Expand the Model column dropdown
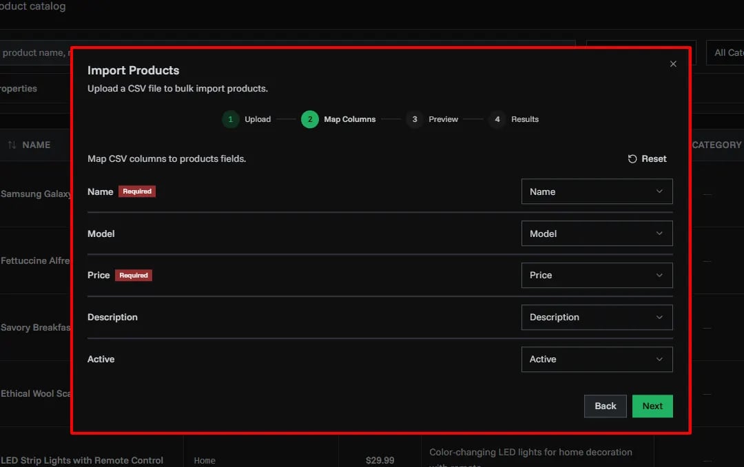The height and width of the screenshot is (467, 744). coord(597,233)
